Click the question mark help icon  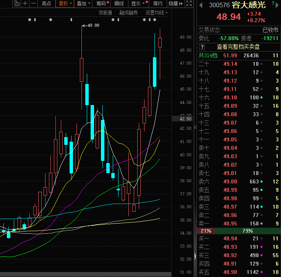(x=202, y=47)
